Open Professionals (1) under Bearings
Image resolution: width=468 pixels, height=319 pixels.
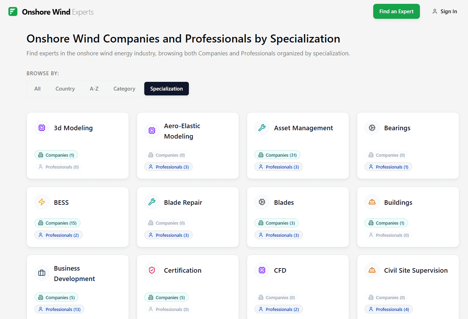click(x=389, y=167)
